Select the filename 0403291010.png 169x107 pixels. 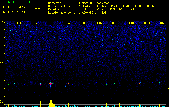coord(14,7)
